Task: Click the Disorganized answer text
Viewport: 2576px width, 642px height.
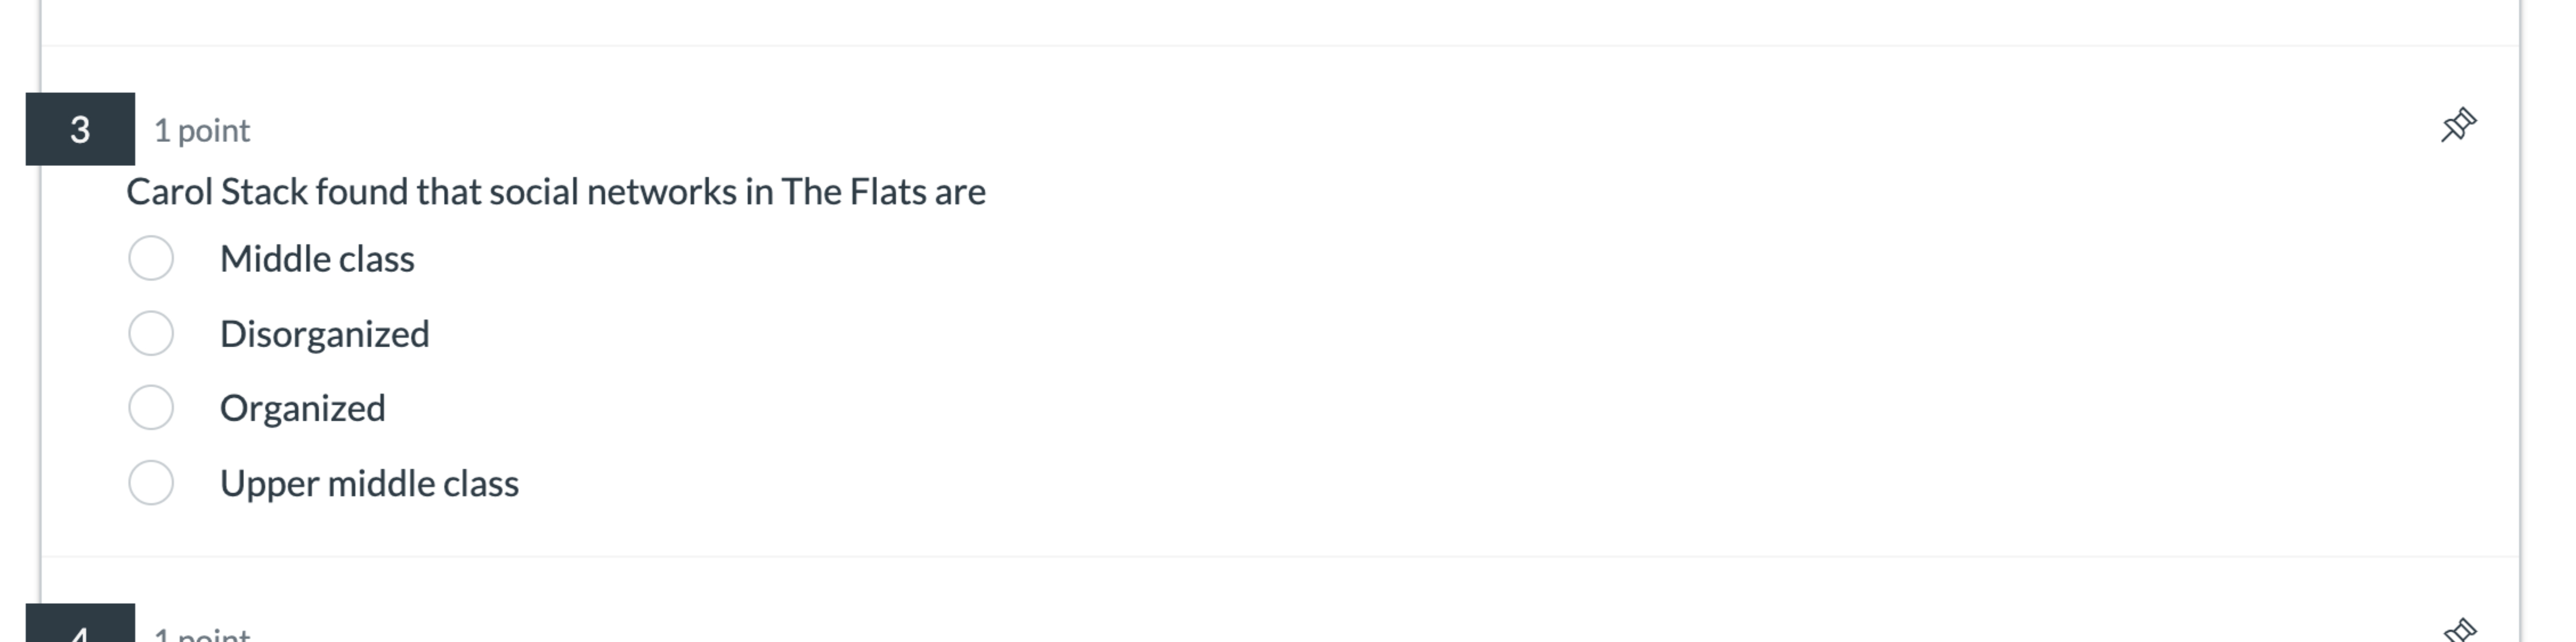Action: coord(325,333)
